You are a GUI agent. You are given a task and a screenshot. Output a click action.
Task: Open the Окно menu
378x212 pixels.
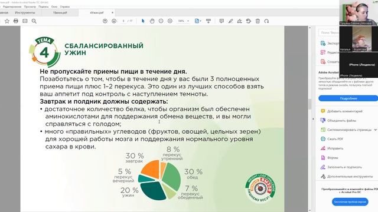[54, 6]
